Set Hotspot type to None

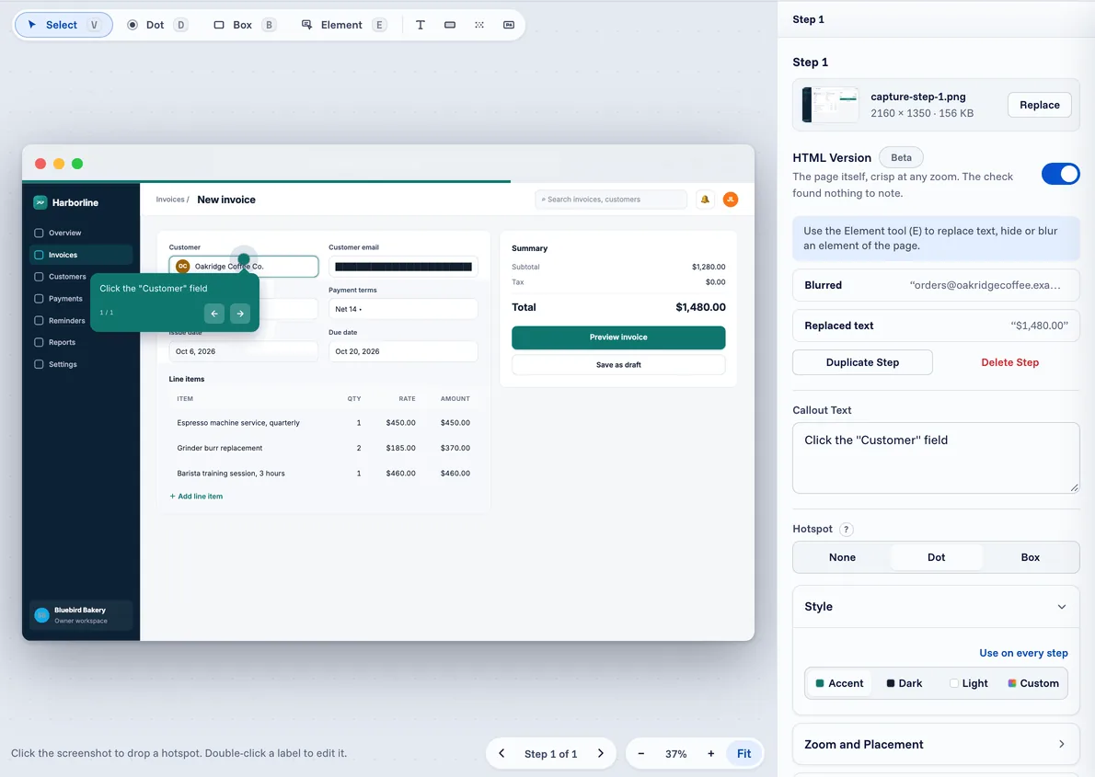click(842, 557)
